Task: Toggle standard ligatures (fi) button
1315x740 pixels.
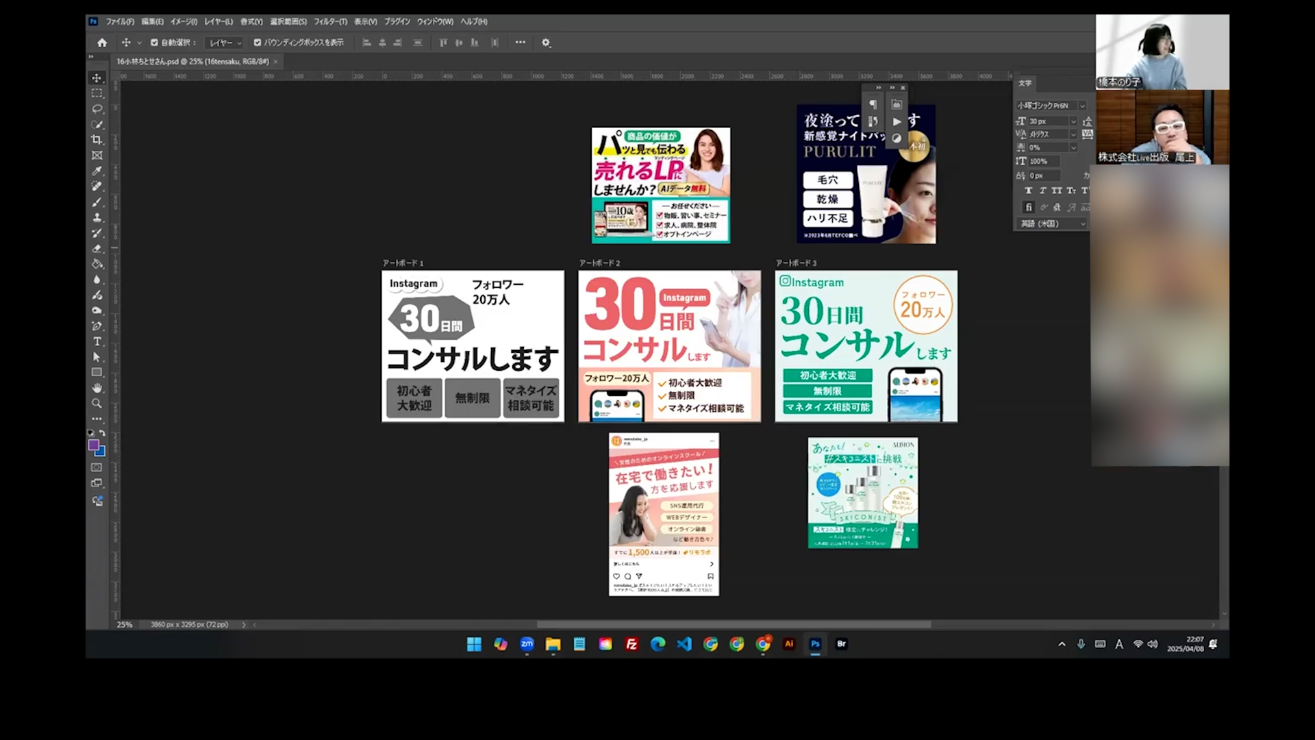Action: click(1028, 207)
